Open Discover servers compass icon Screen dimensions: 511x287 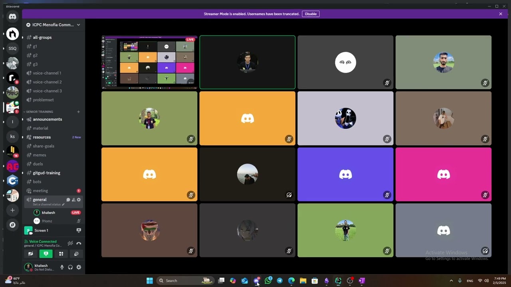pos(12,225)
